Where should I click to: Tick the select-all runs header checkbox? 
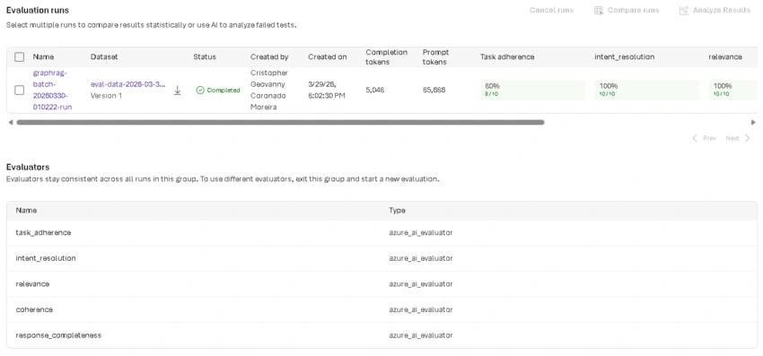pos(20,57)
